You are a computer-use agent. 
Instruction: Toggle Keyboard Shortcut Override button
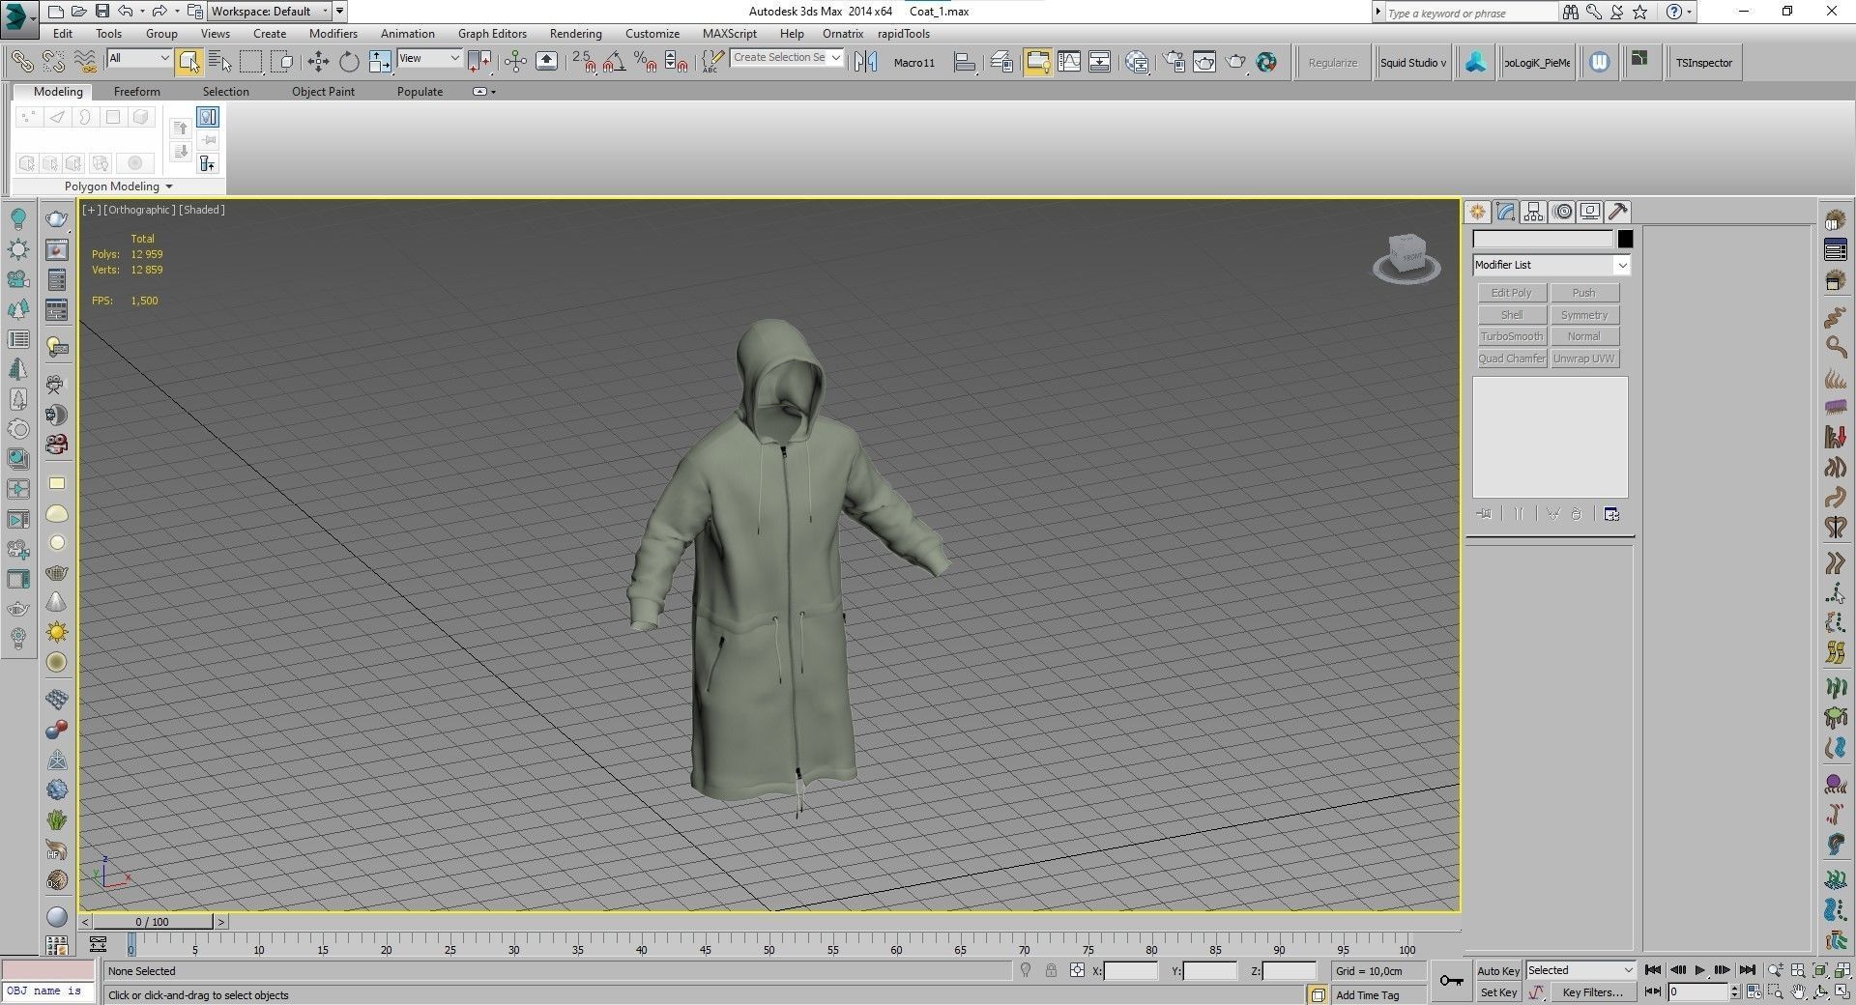[x=546, y=62]
